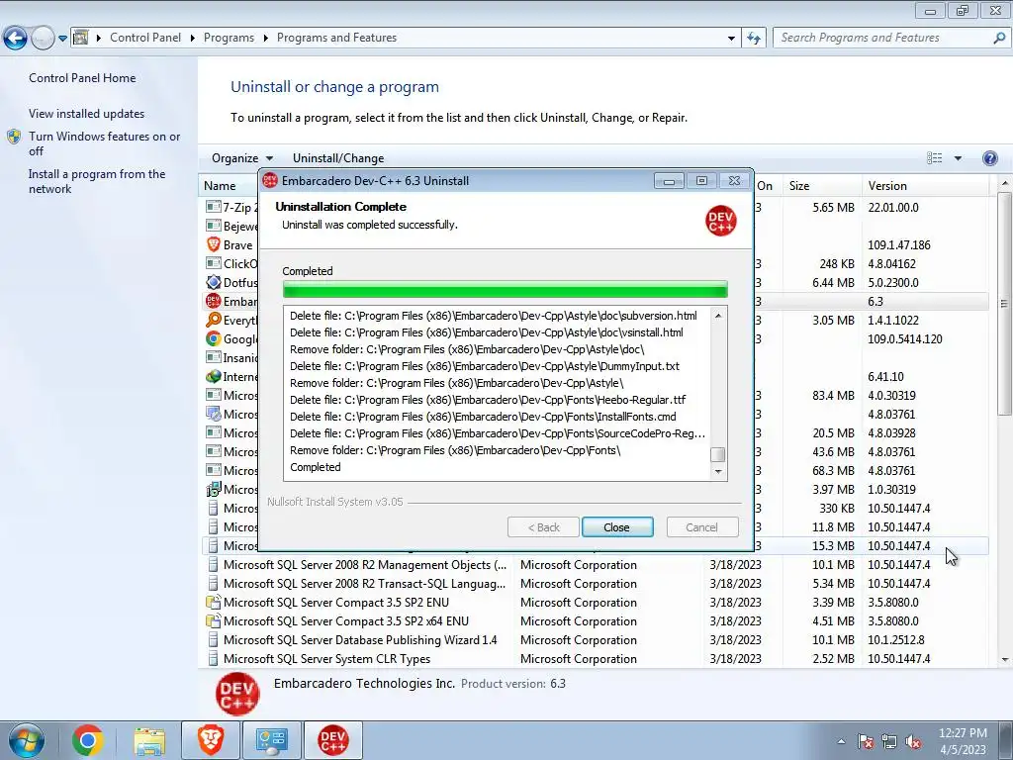Select Programs and Features breadcrumb
This screenshot has width=1013, height=760.
pos(336,38)
